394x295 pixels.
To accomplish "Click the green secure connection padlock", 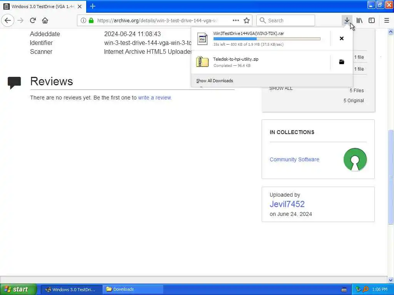I will 91,21.
